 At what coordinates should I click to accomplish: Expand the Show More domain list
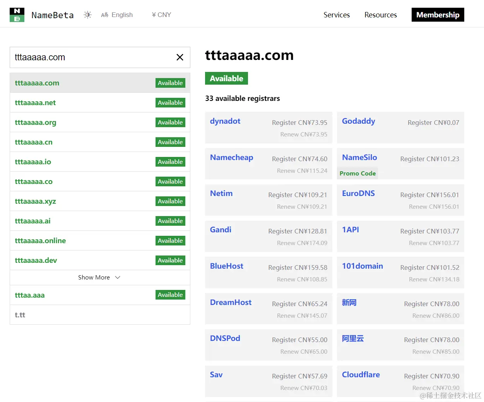pyautogui.click(x=100, y=278)
